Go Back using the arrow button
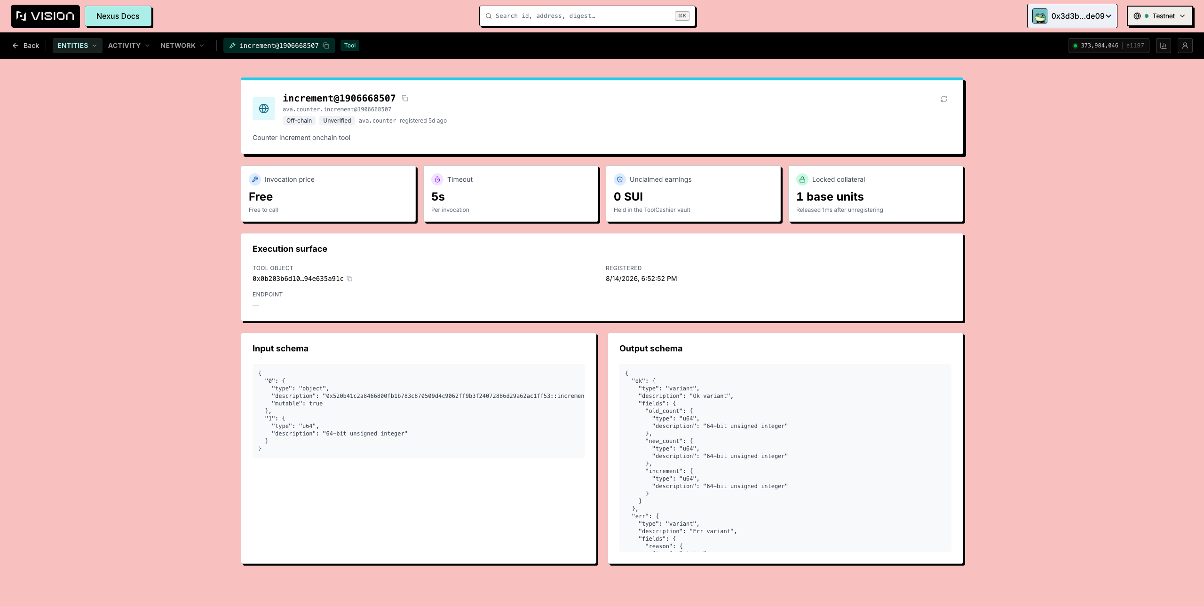 25,46
